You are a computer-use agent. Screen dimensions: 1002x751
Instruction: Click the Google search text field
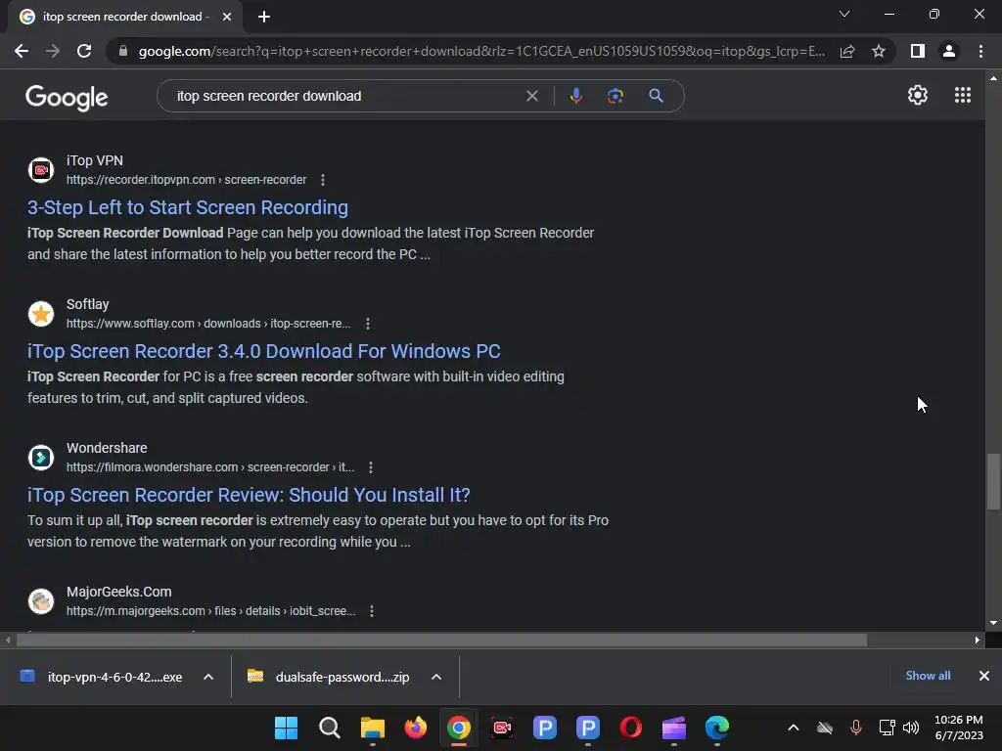[x=345, y=96]
